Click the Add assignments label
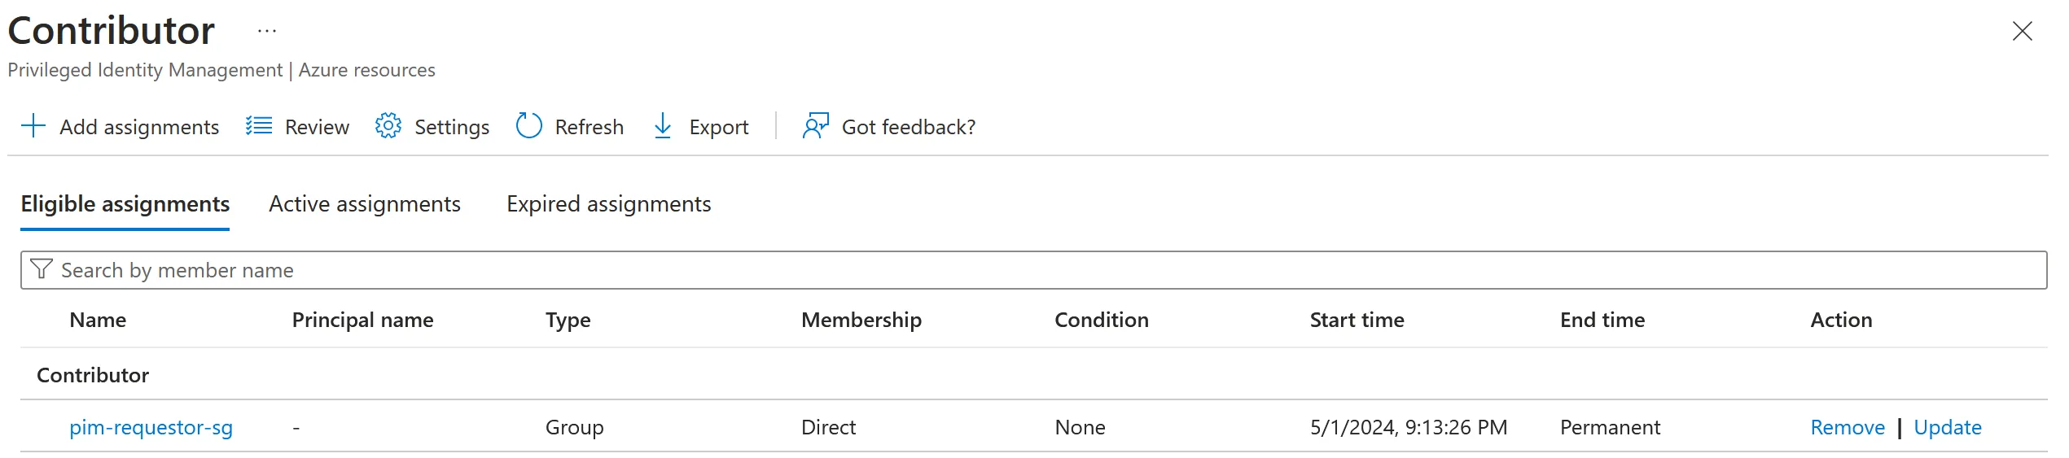 [139, 128]
